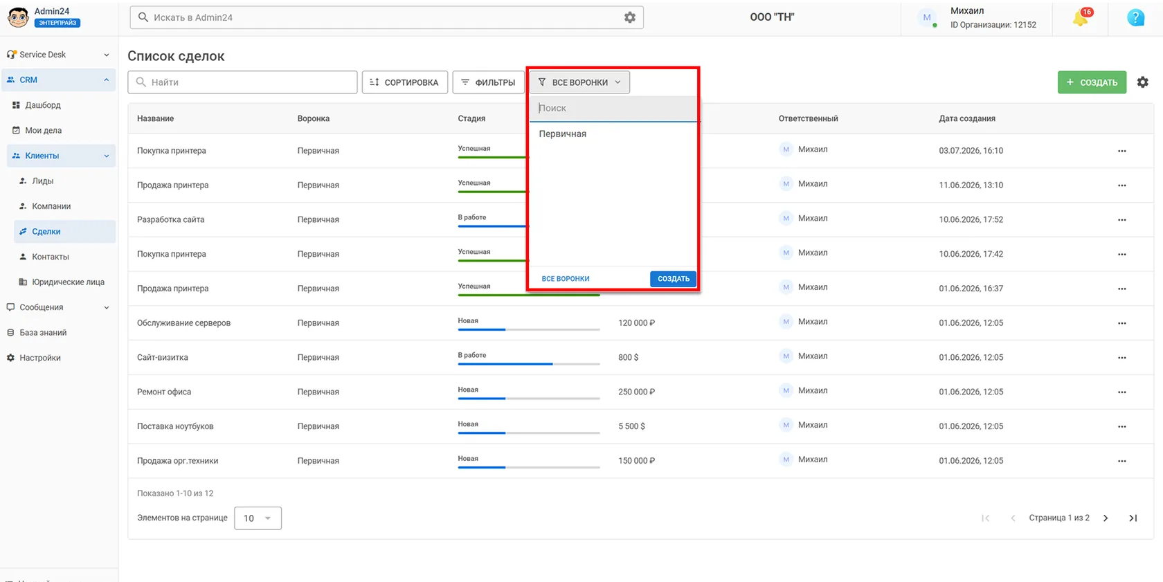Open row menu for Разработка сайта

tap(1122, 219)
